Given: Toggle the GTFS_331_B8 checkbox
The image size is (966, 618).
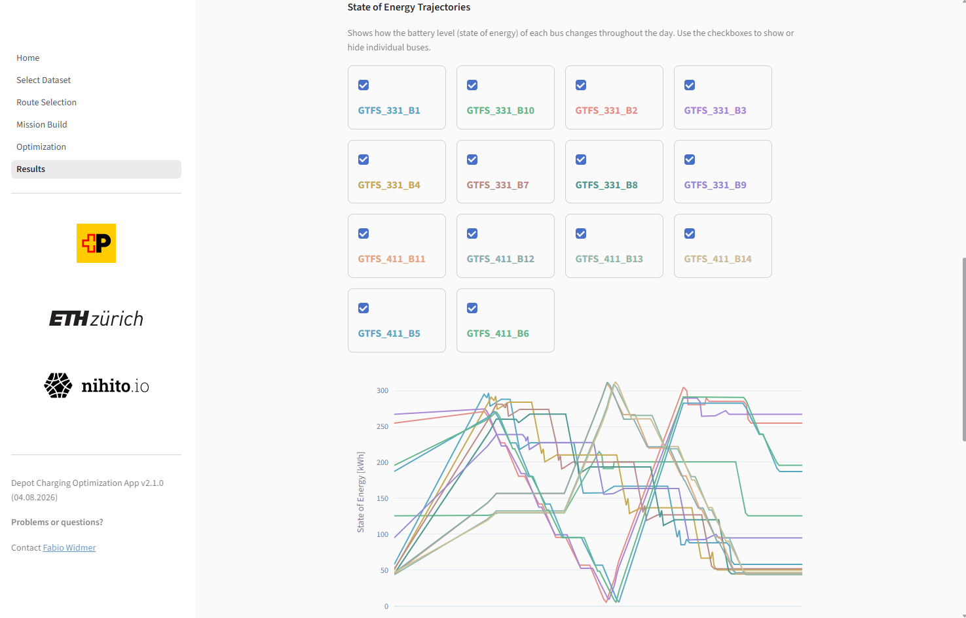Looking at the screenshot, I should [581, 160].
